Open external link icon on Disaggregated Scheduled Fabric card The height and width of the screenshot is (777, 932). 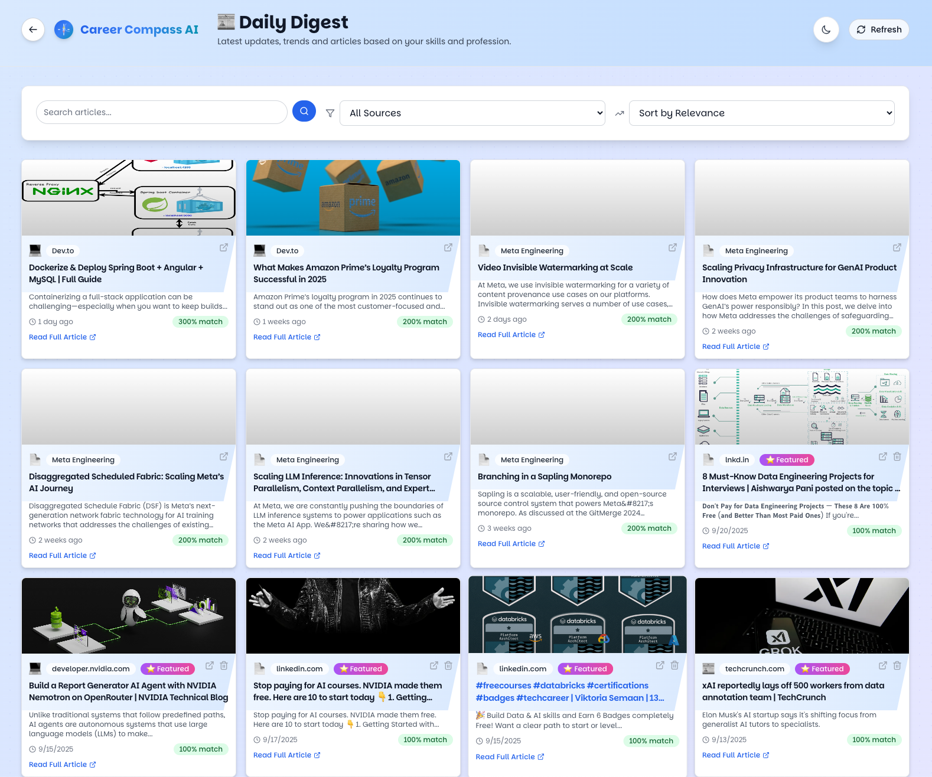pyautogui.click(x=224, y=456)
